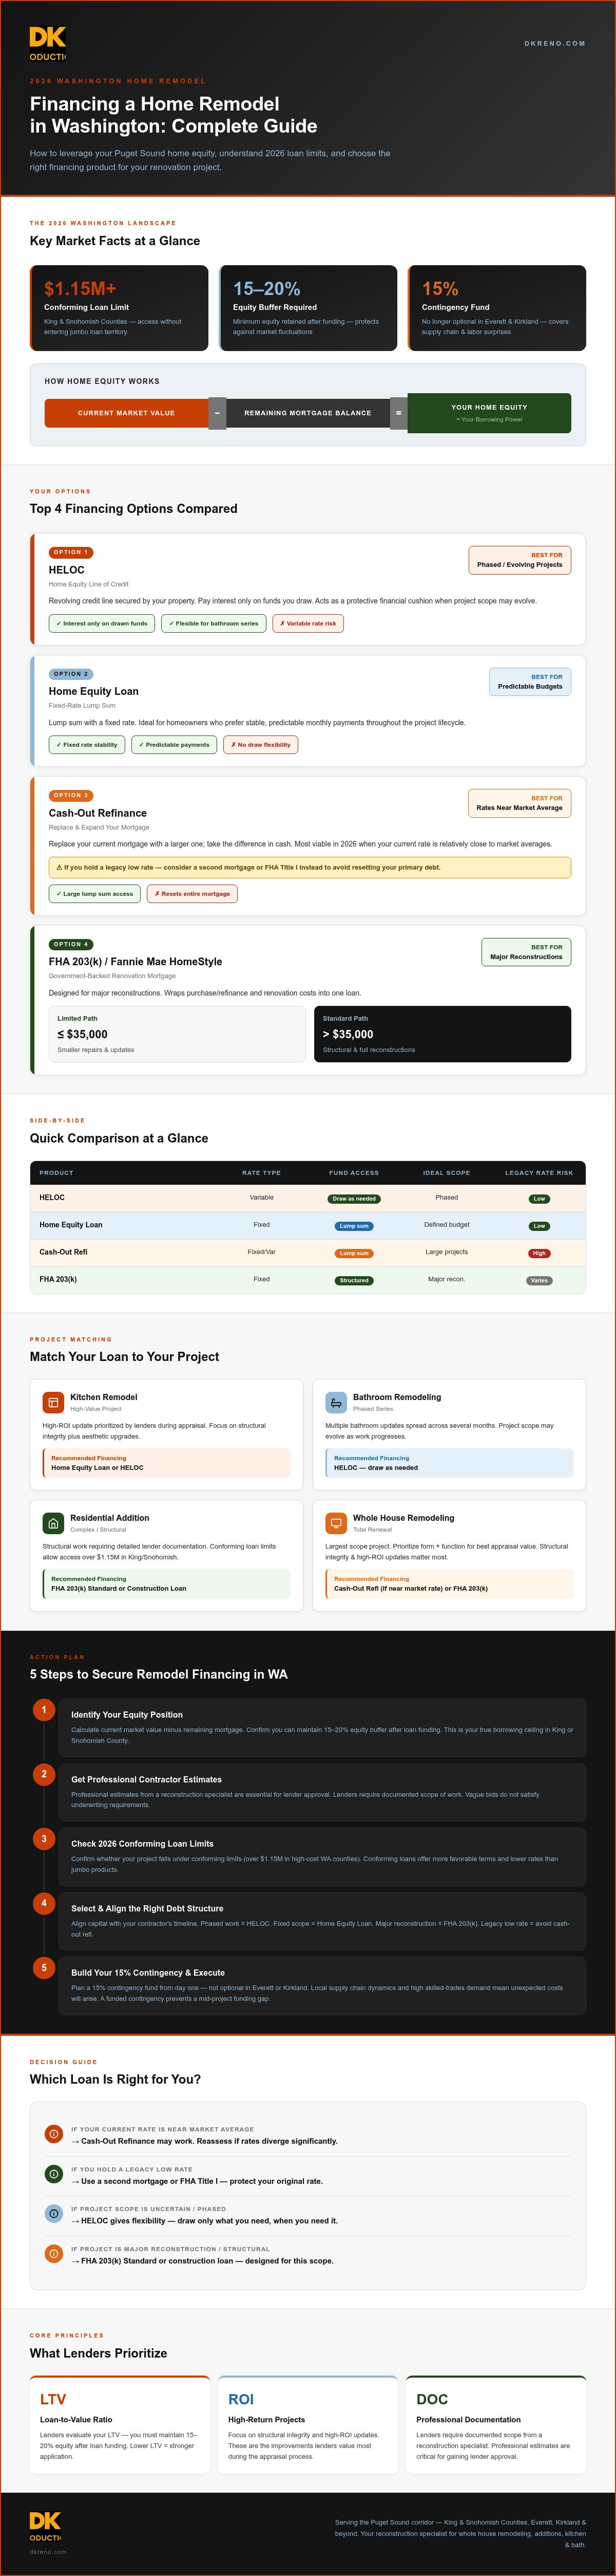The height and width of the screenshot is (2576, 616).
Task: Click the 'Legacy Rate Risk' column header
Action: click(x=539, y=1173)
